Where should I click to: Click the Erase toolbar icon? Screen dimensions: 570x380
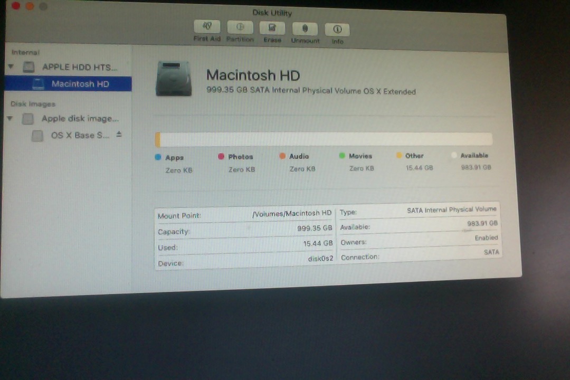tap(272, 28)
